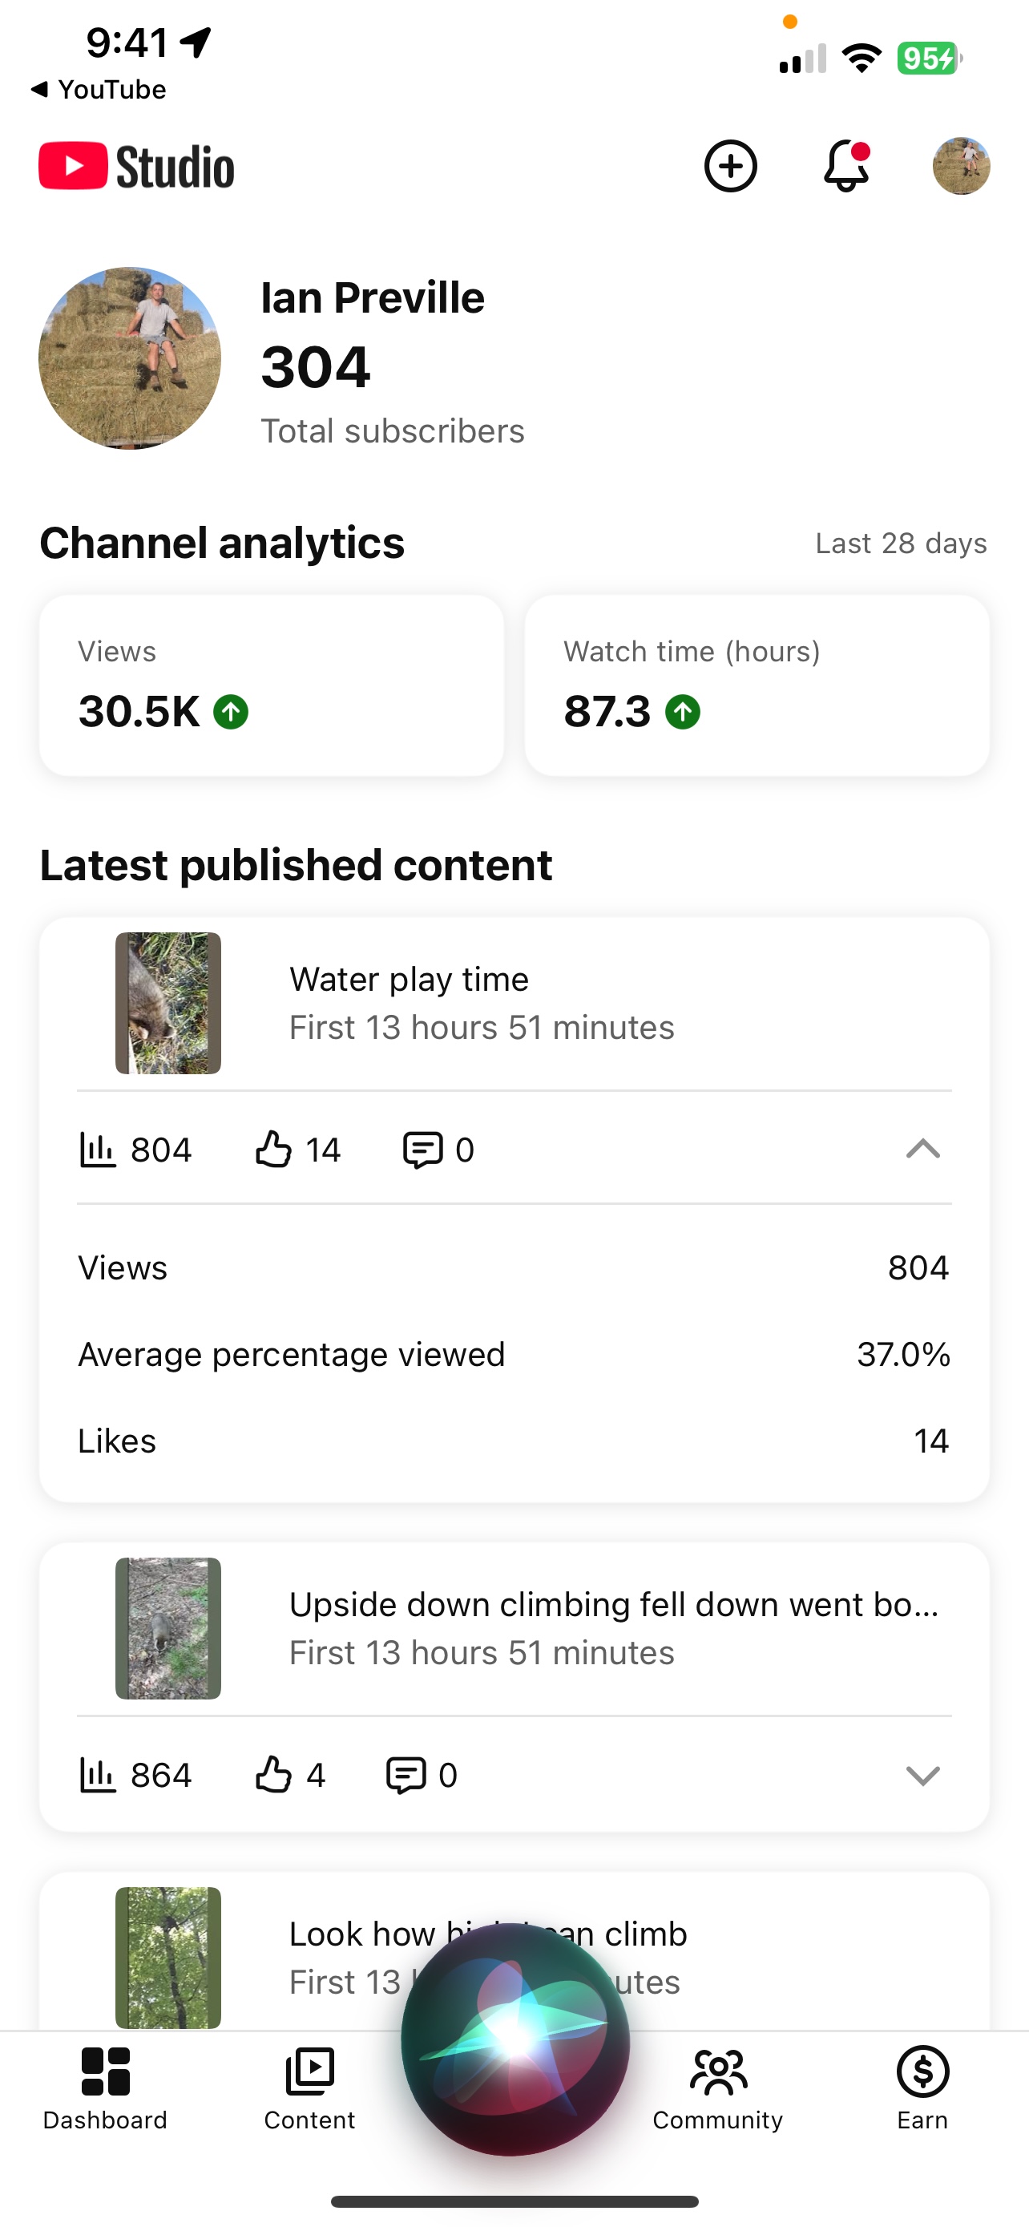
Task: Tap likes icon on Water play time
Action: point(273,1150)
